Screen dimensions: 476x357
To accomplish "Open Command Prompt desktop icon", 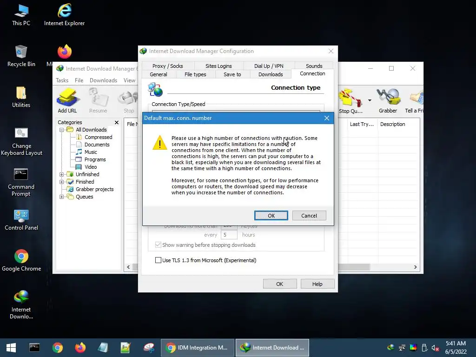I will point(21,182).
